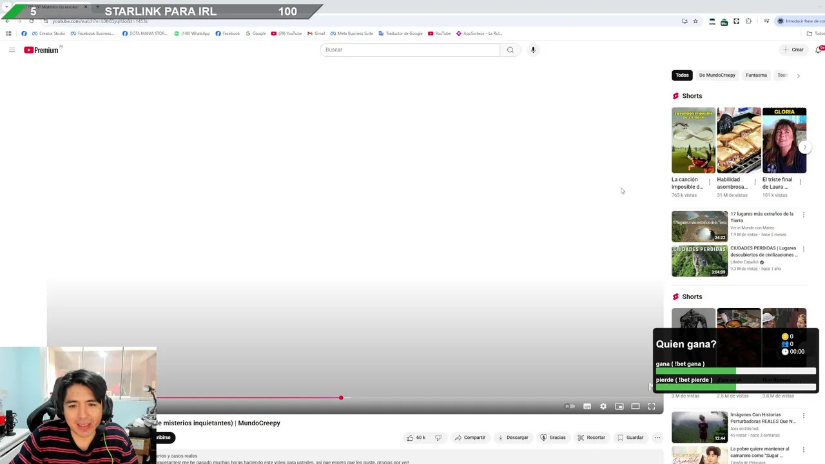The width and height of the screenshot is (825, 464).
Task: Click the Compartir button
Action: pos(470,438)
